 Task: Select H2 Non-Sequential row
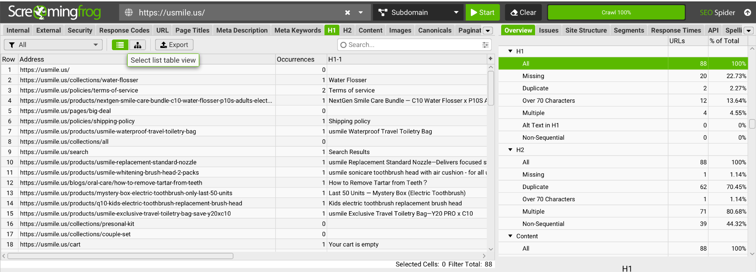(623, 224)
